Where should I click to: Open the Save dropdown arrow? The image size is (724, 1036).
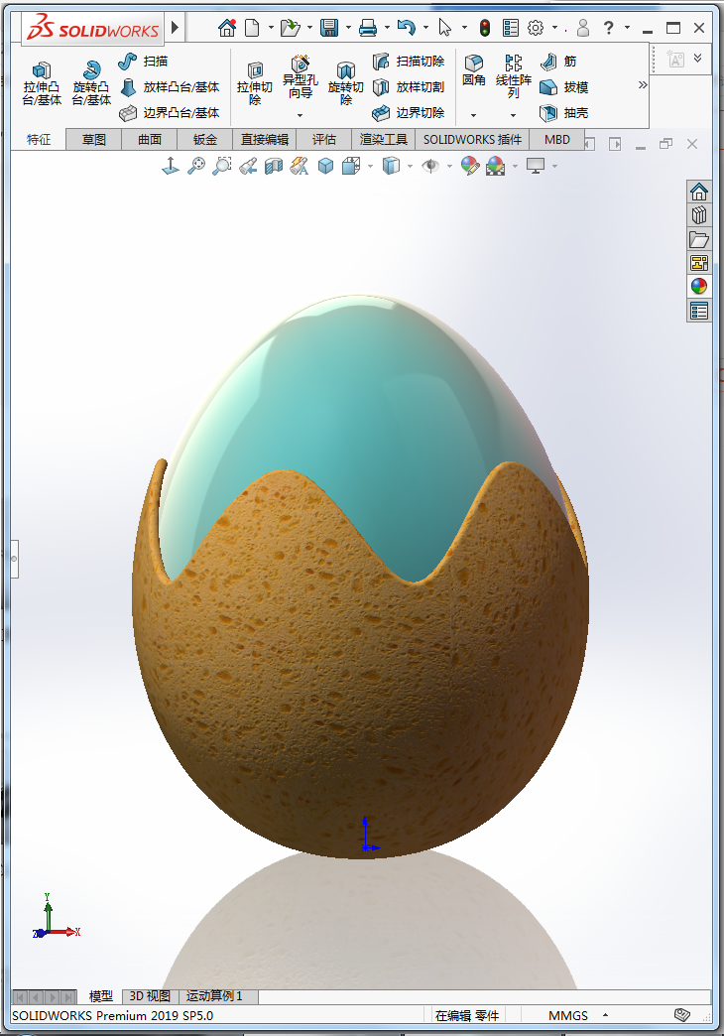click(x=348, y=28)
